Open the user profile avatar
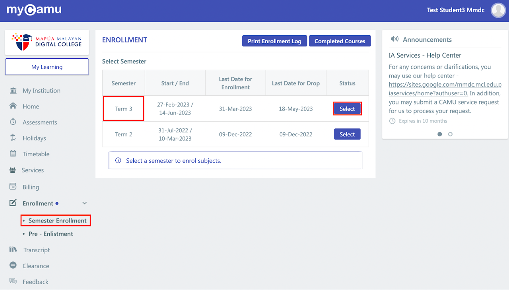Viewport: 509px width, 290px height. [x=498, y=10]
